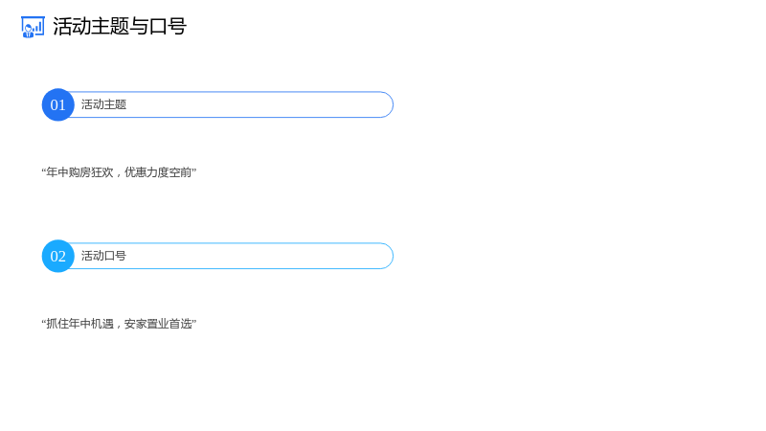The image size is (766, 431).
Task: Click the rounded right end of the 02 bar
Action: coord(385,256)
